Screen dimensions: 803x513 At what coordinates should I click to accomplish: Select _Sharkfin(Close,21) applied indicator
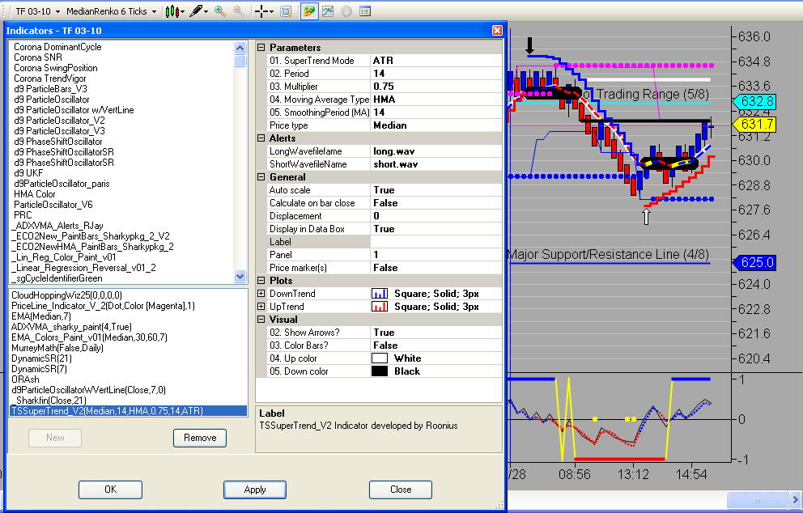[49, 401]
